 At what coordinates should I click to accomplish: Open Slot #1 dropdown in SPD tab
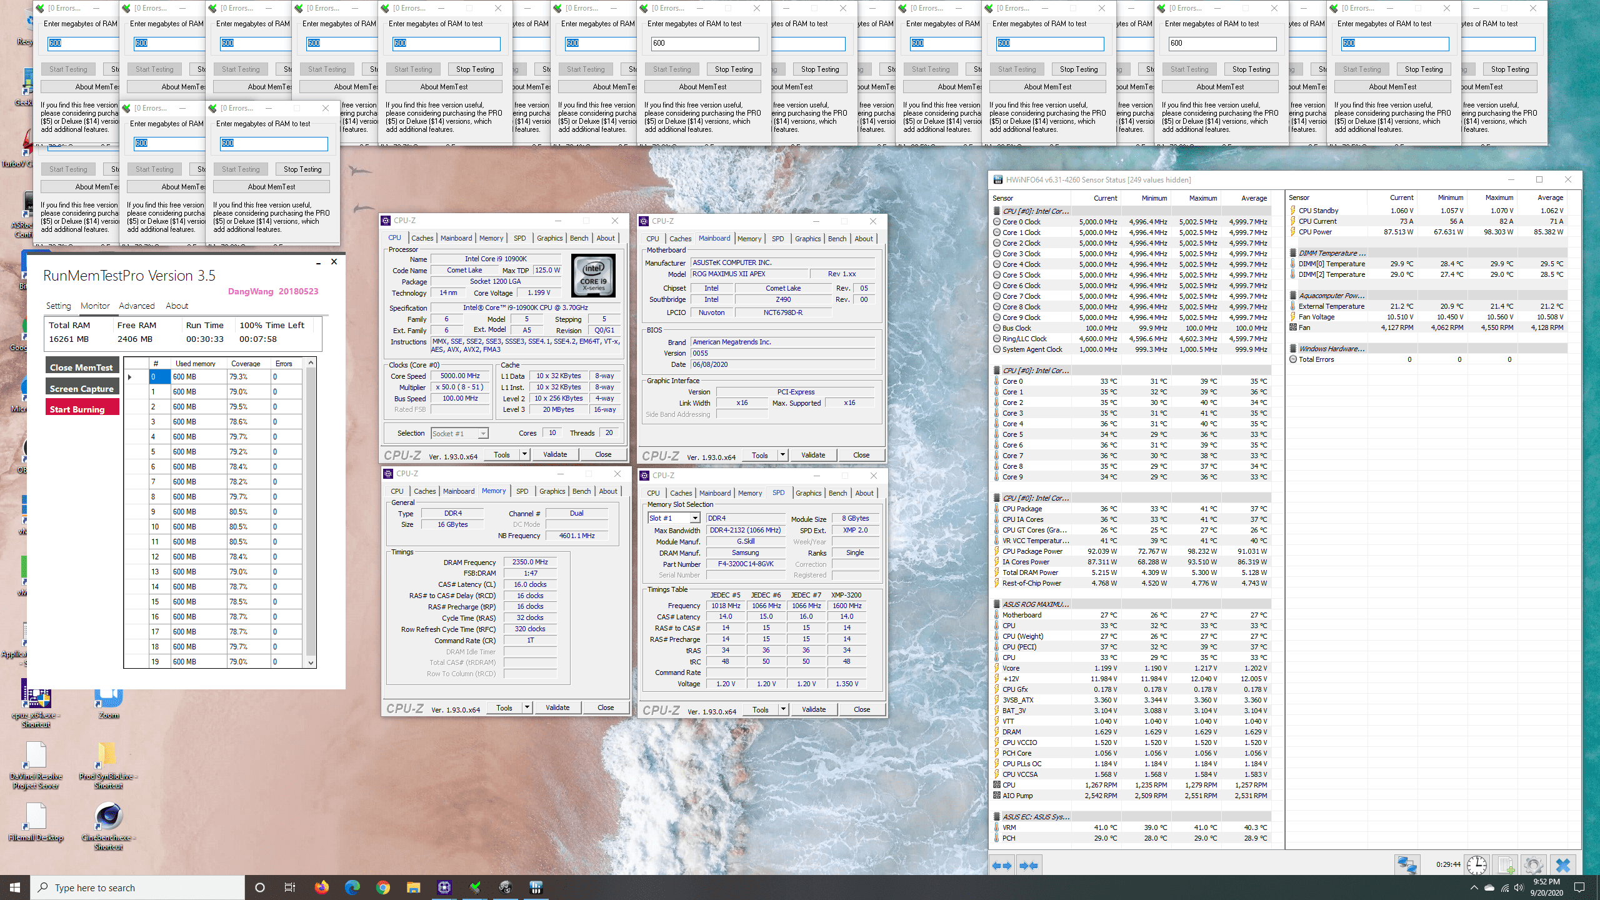coord(694,518)
